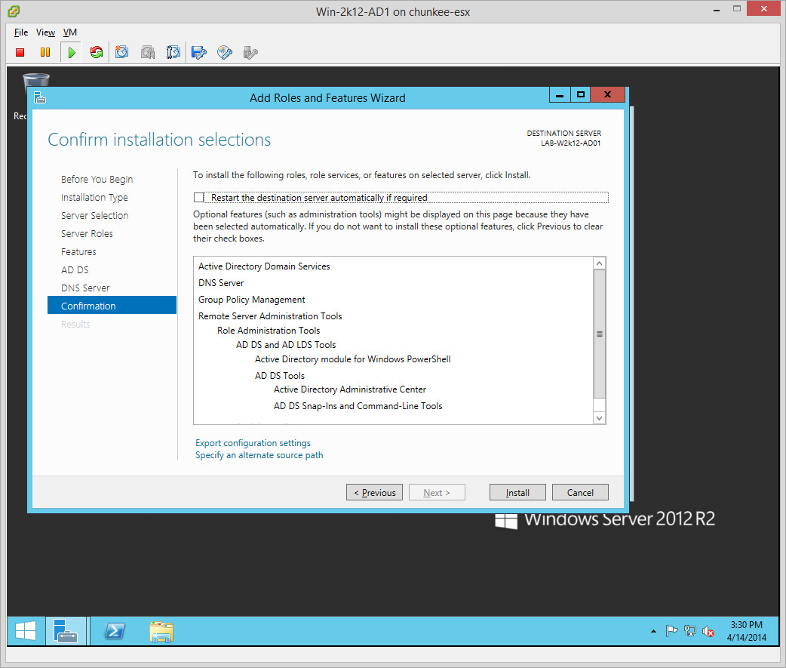Viewport: 786px width, 668px height.
Task: Jump to the DNS Server wizard step
Action: [85, 288]
